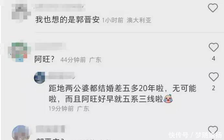The height and width of the screenshot is (140, 224).
Task: Tap the comment text 我也想的是郭晋安
Action: (67, 19)
